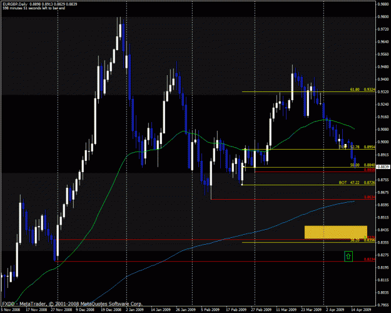
Task: Click the 52.78 Fibonacci level label
Action: tap(355, 146)
